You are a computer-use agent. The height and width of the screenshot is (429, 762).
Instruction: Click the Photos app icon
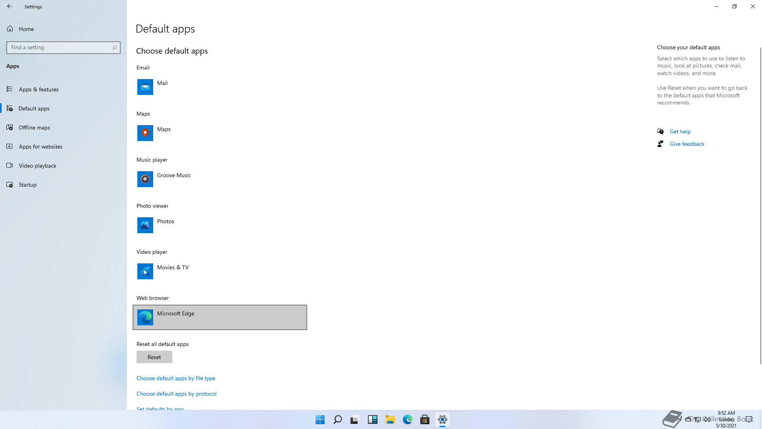(145, 225)
